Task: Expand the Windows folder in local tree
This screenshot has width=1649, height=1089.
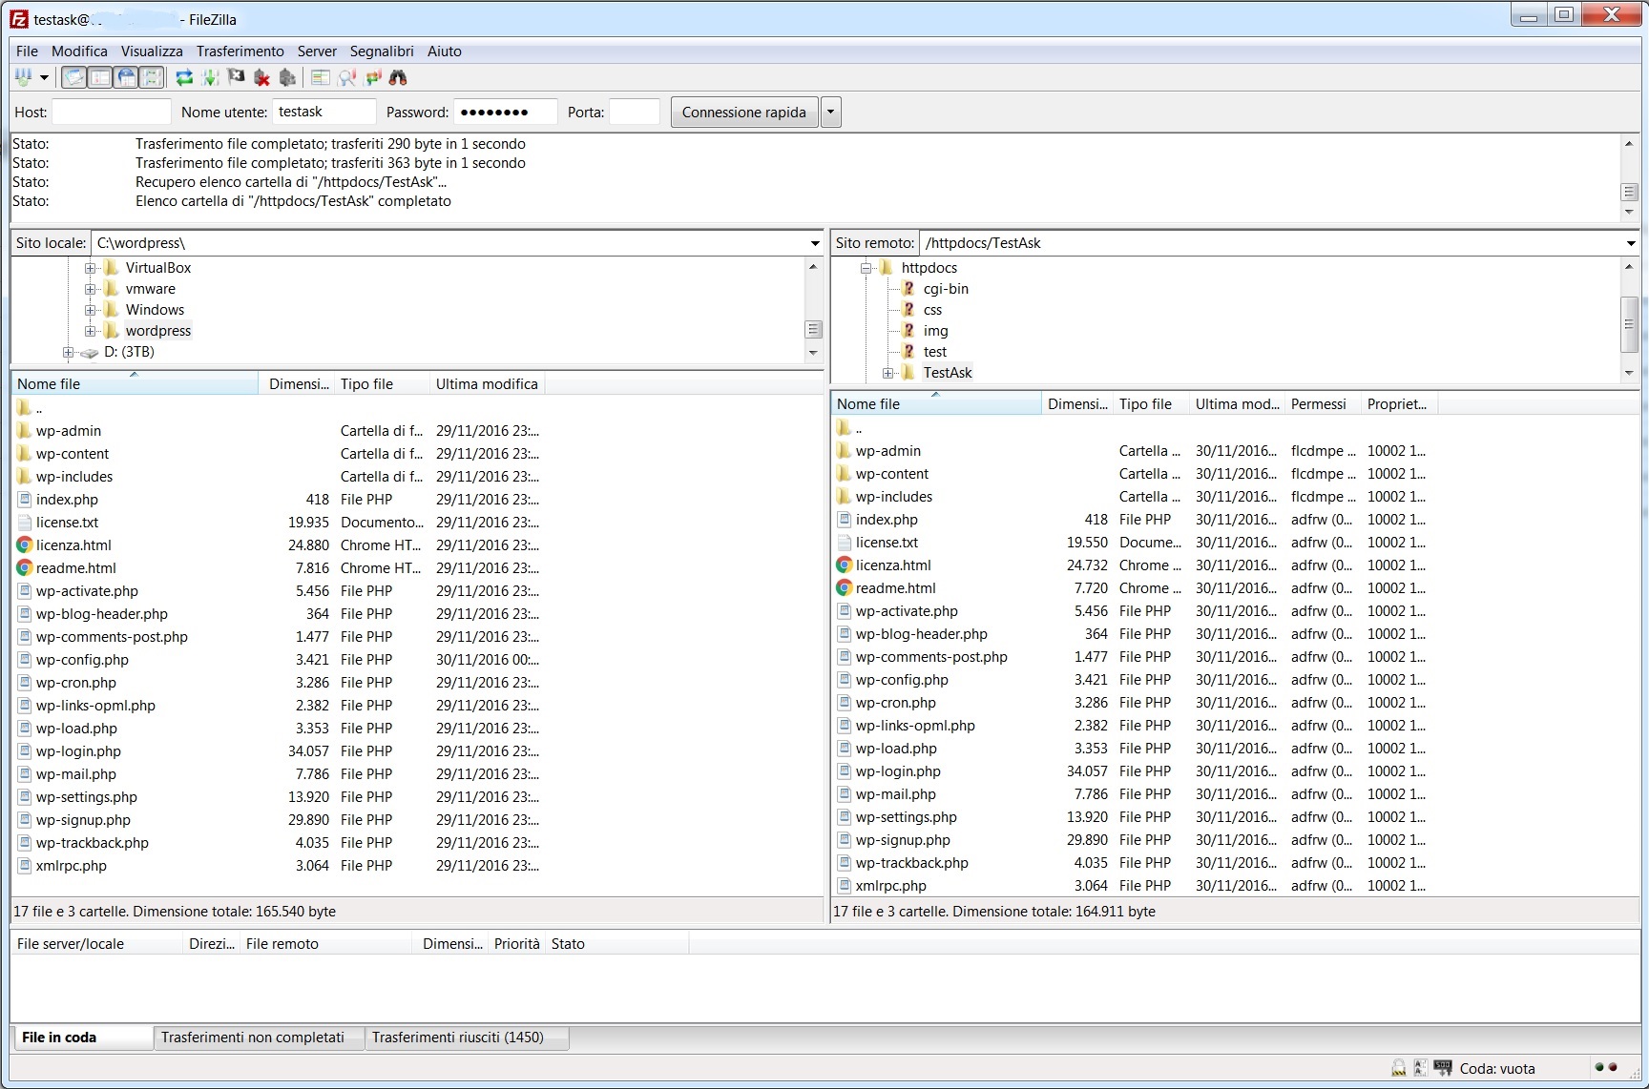Action: click(x=91, y=310)
